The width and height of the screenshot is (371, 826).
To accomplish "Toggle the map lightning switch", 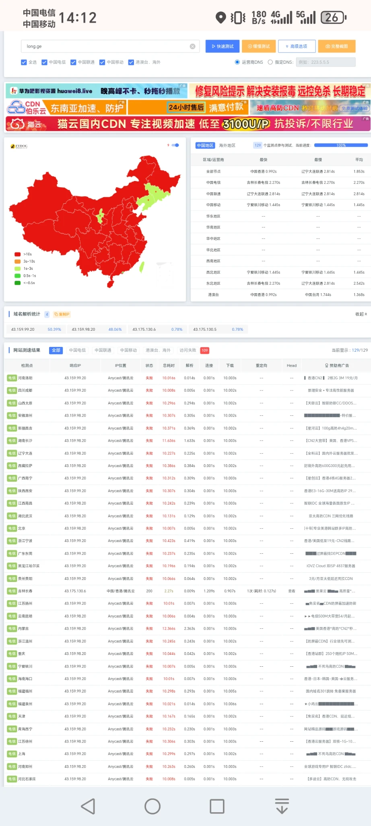I will (x=175, y=145).
